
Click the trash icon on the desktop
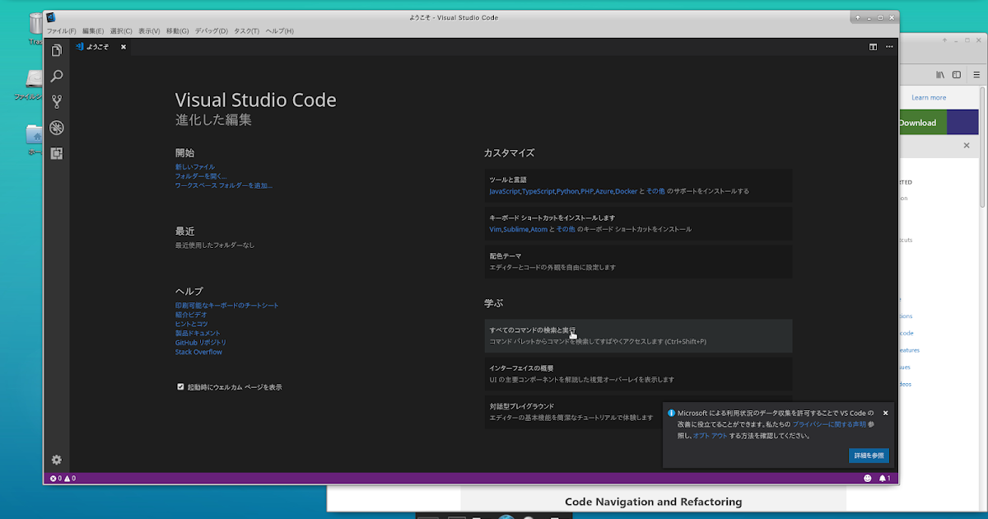coord(35,25)
